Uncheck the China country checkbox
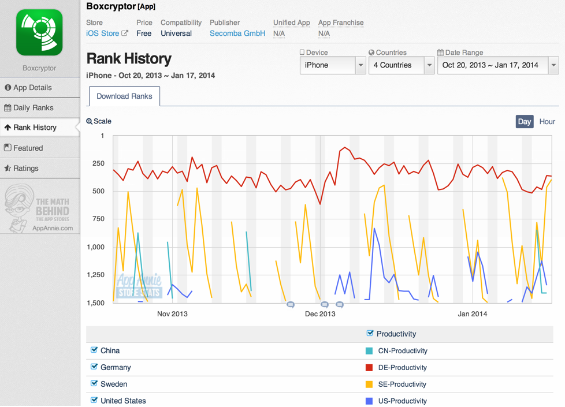The height and width of the screenshot is (407, 565). click(x=94, y=350)
